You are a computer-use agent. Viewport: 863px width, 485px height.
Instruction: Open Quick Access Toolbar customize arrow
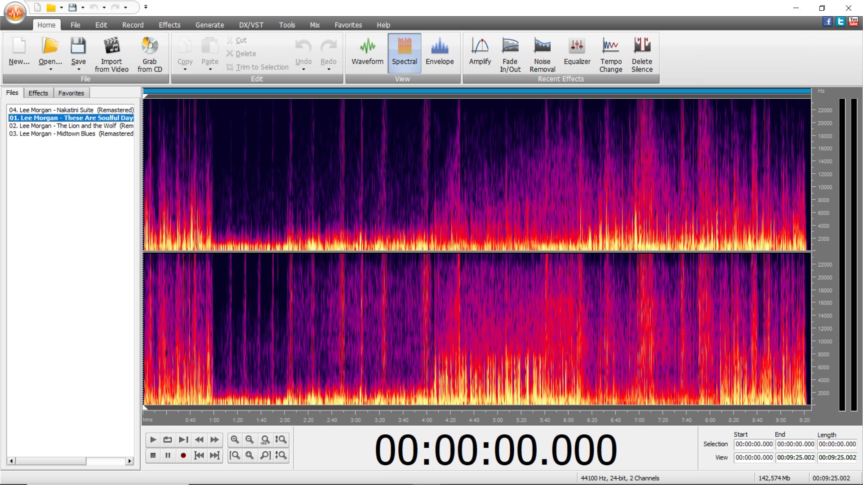tap(146, 7)
